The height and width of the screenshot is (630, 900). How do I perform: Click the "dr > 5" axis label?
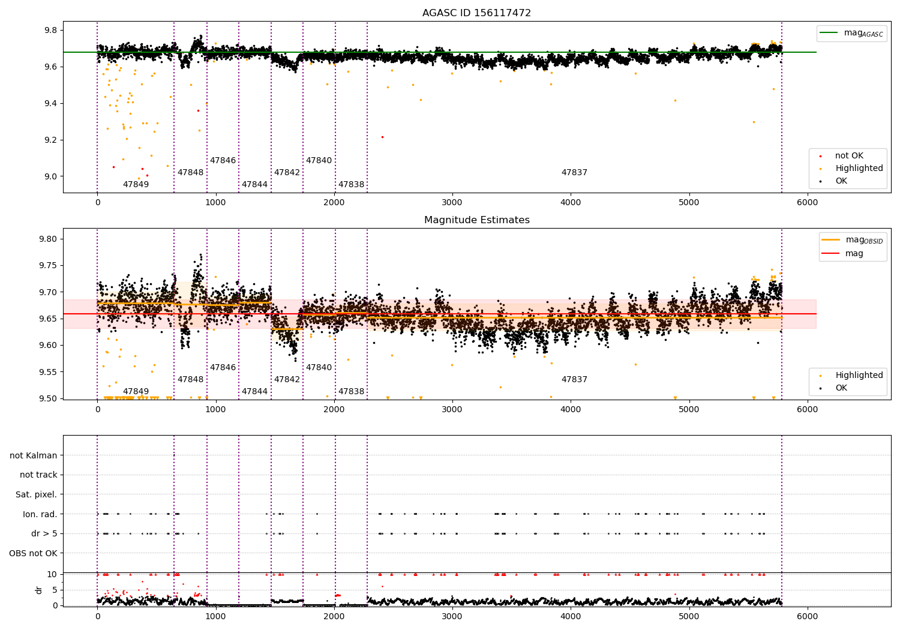(x=44, y=534)
